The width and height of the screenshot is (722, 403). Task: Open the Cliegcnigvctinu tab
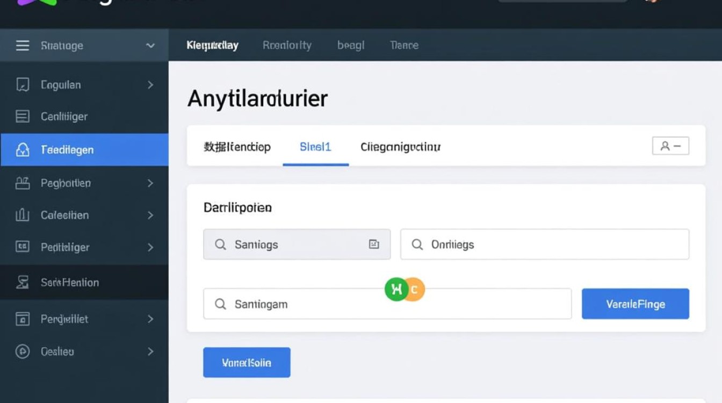point(400,146)
